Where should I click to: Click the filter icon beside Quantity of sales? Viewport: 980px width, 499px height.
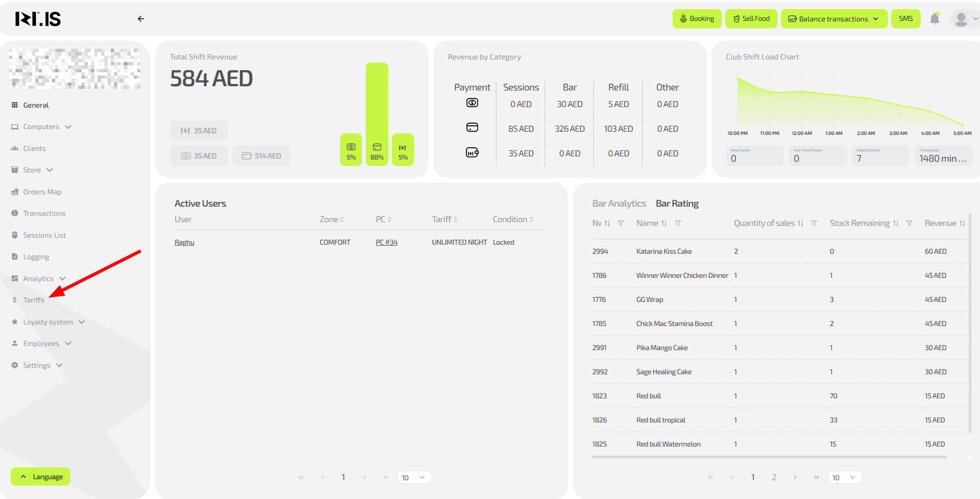click(814, 223)
